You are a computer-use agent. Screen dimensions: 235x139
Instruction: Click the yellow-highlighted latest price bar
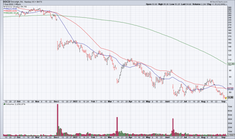pos(226,98)
